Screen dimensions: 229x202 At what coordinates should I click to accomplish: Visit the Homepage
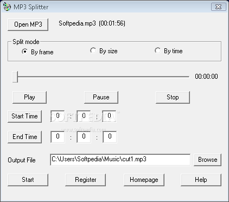pyautogui.click(x=144, y=180)
